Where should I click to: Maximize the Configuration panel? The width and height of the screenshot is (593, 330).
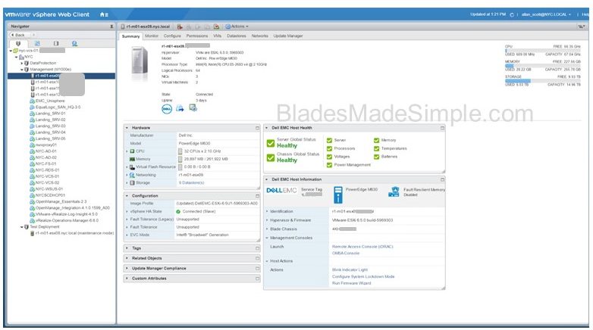257,196
